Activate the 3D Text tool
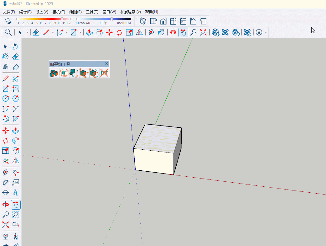This screenshot has height=246, width=326. [x=15, y=192]
